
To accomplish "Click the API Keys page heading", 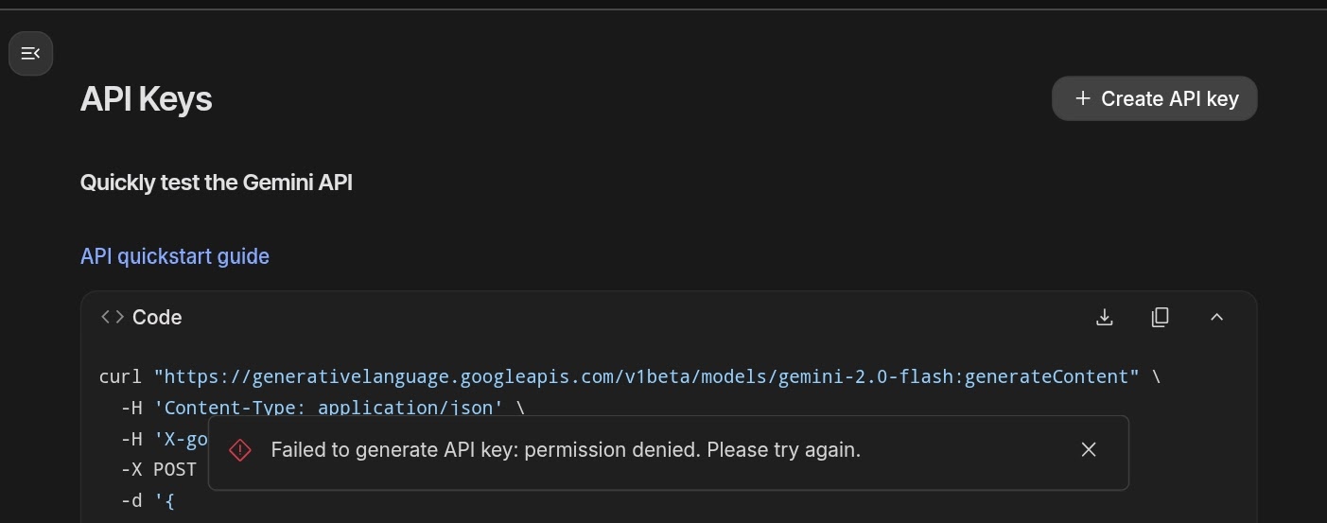I will click(x=147, y=99).
